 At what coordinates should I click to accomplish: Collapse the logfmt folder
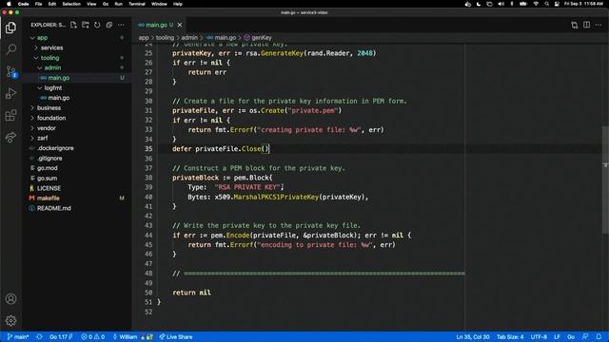(53, 88)
